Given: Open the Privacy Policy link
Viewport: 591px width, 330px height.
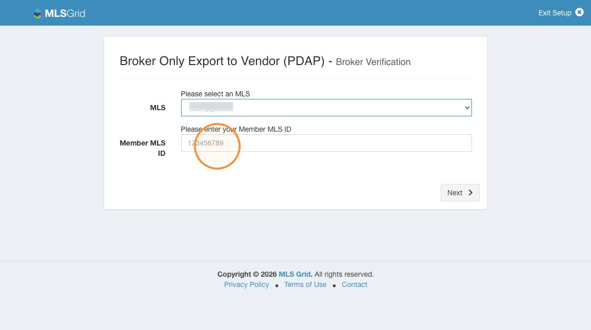Looking at the screenshot, I should (x=246, y=284).
